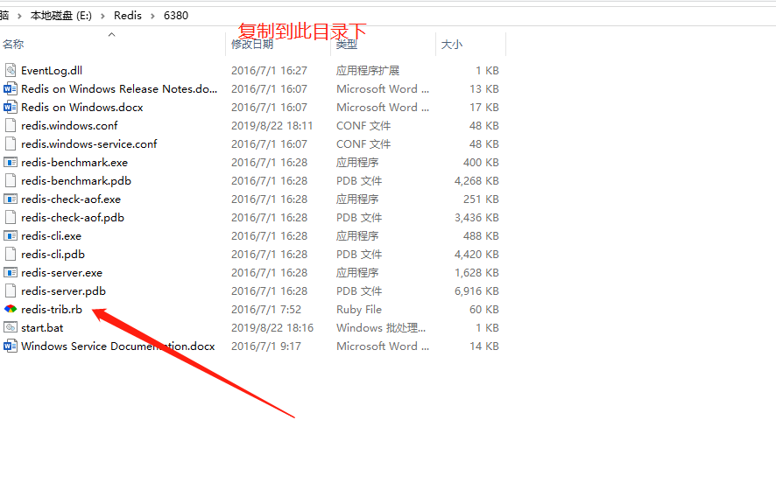Select start.bat file name
Screen dimensions: 776x497
point(42,327)
